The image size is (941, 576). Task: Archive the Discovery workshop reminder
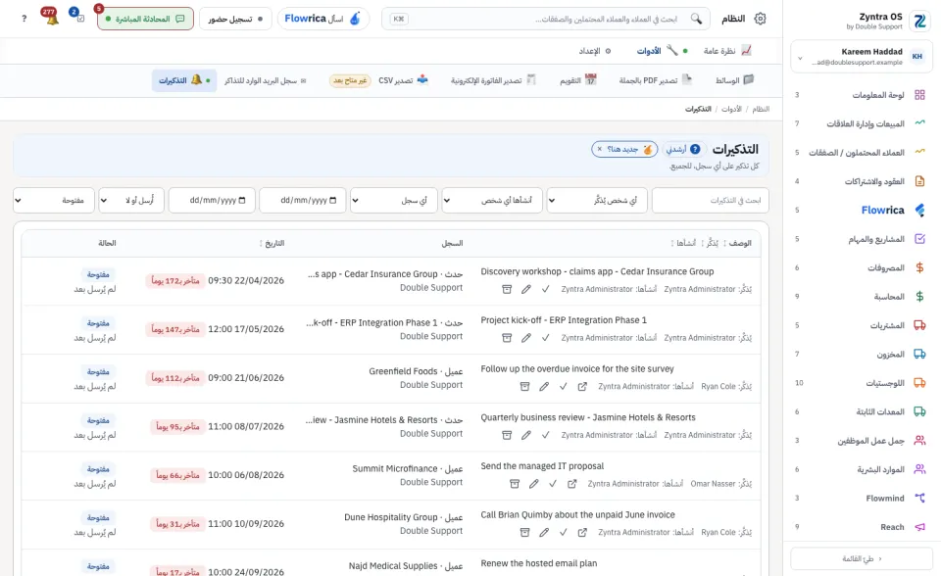[507, 289]
